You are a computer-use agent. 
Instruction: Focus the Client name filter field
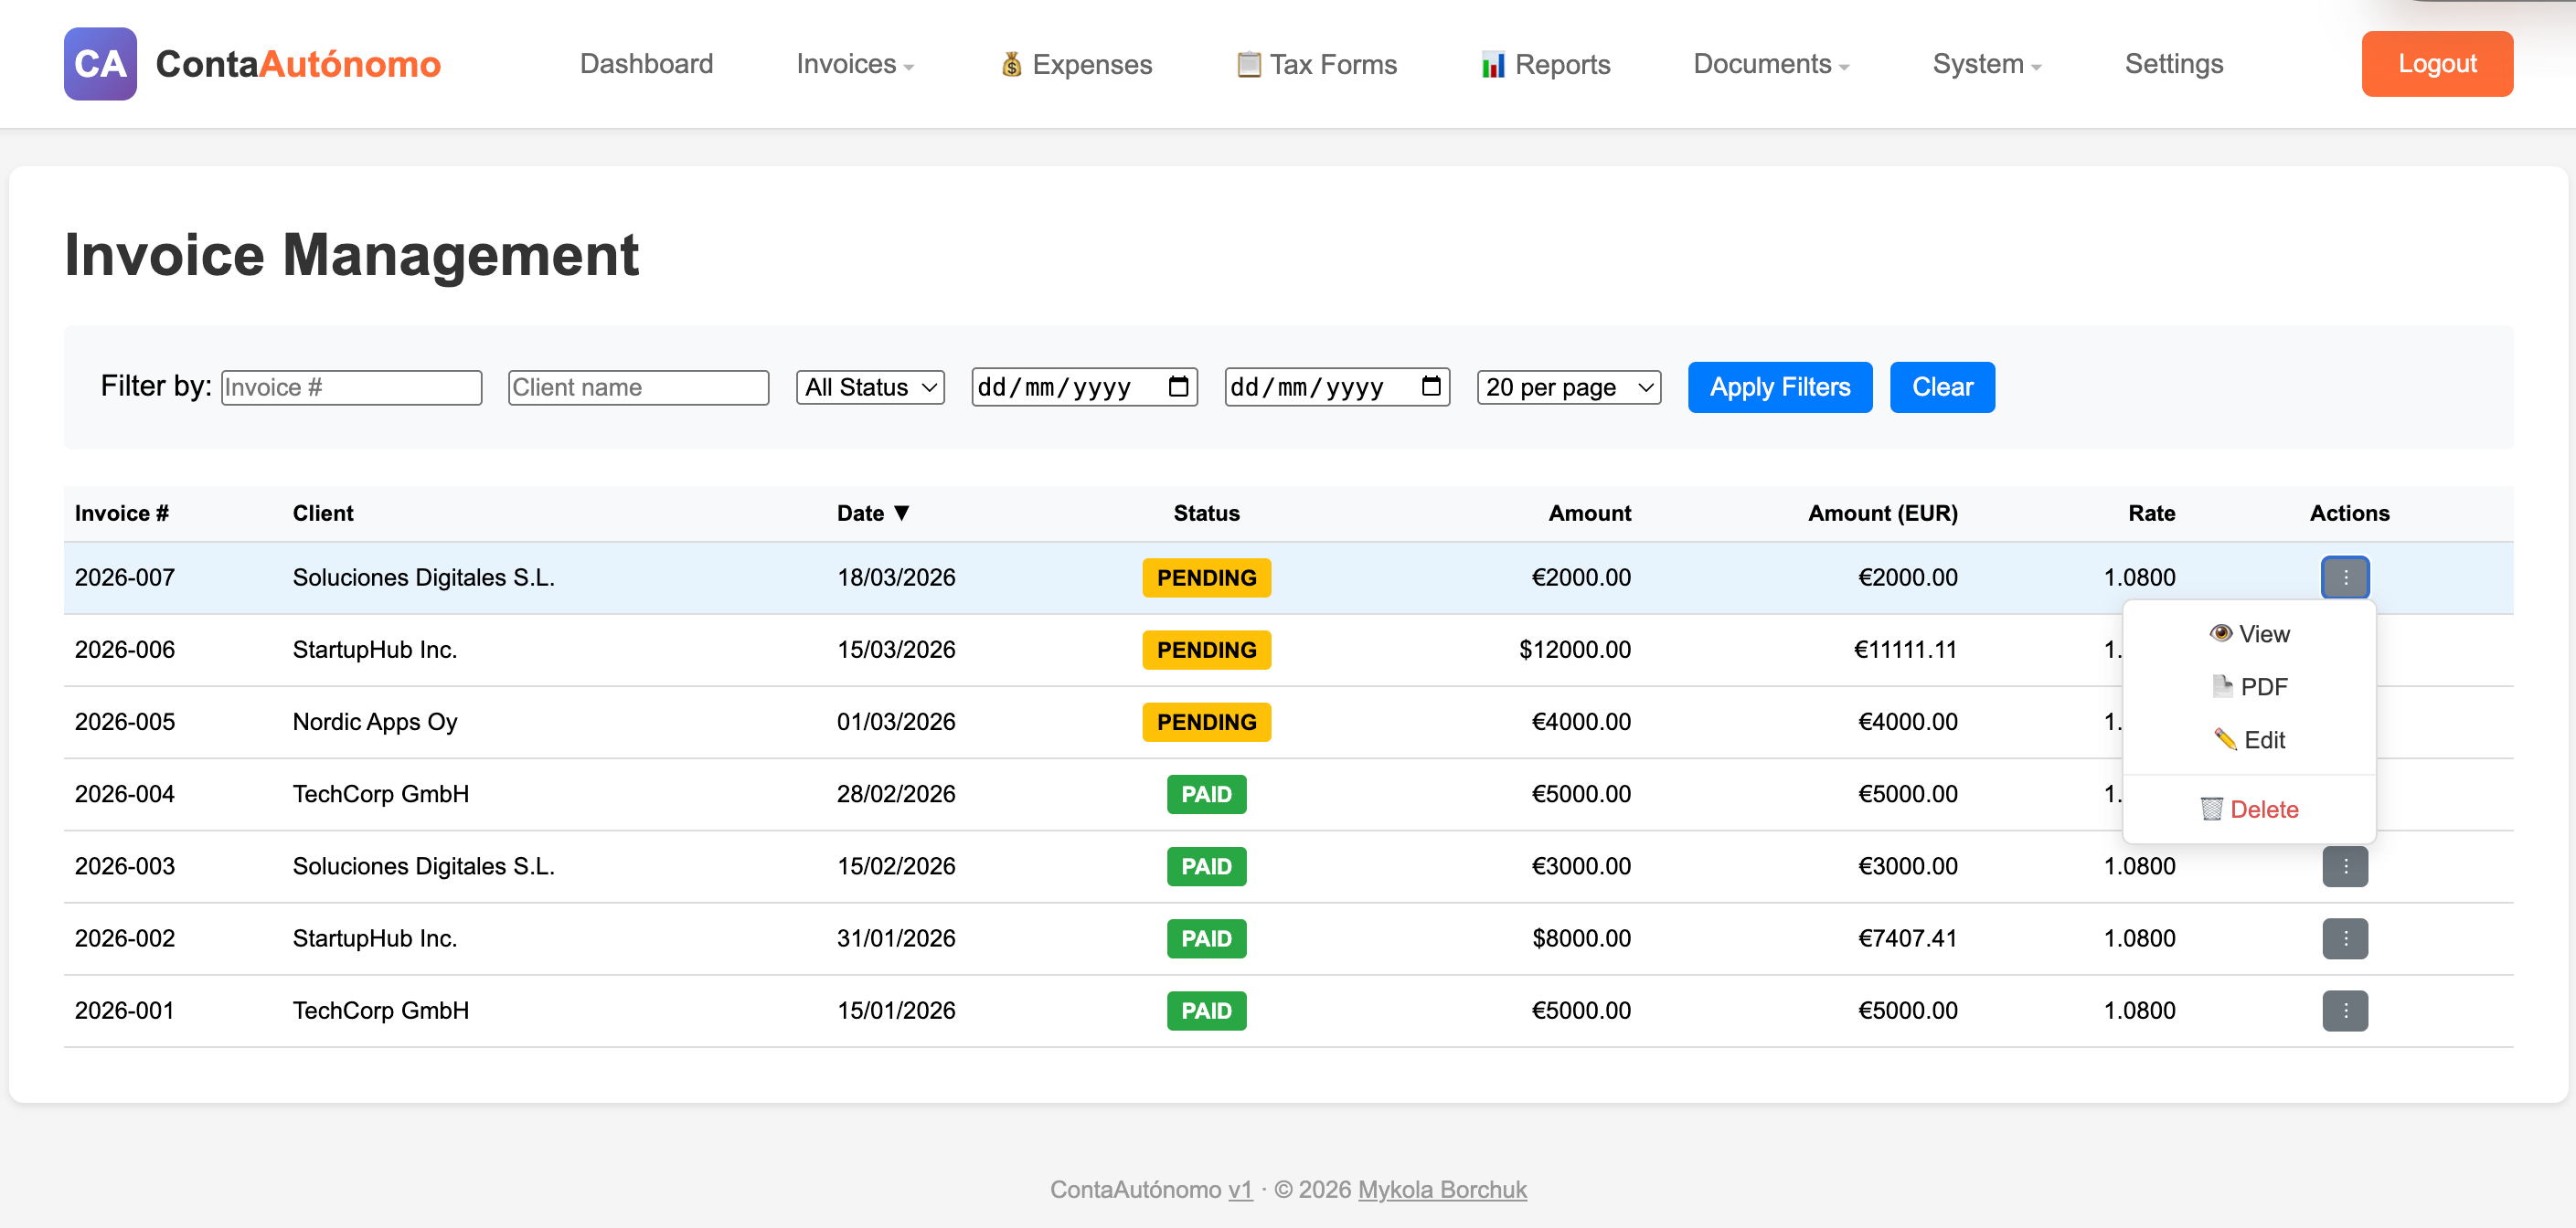638,386
